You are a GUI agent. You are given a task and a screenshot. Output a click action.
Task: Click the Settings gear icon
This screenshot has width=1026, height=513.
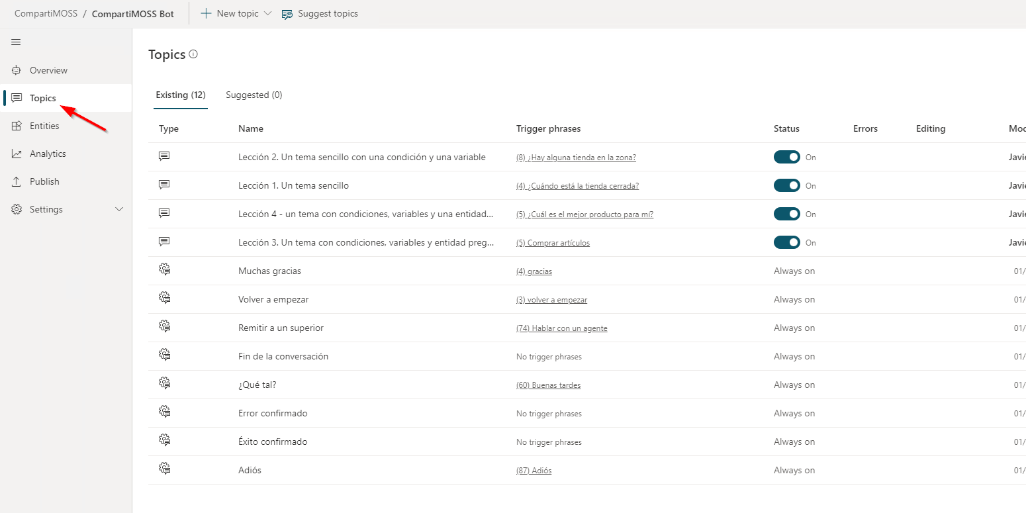click(17, 209)
